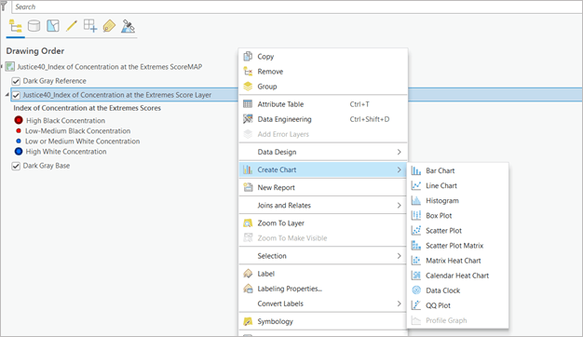Select List By Selection icon
The height and width of the screenshot is (337, 583).
point(53,26)
